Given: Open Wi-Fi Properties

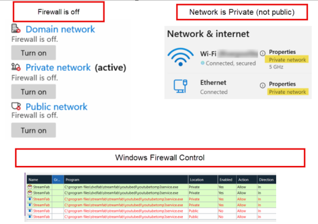Looking at the screenshot, I should click(x=282, y=52).
